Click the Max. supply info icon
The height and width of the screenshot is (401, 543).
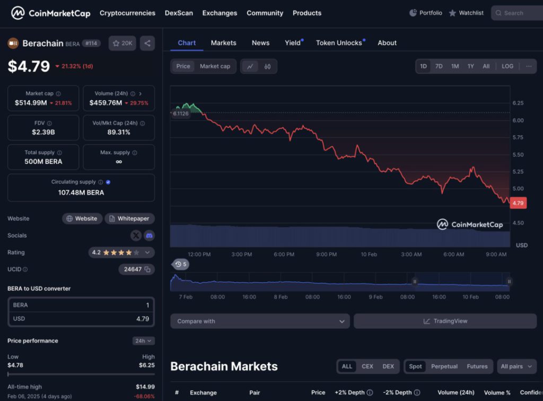pos(135,153)
